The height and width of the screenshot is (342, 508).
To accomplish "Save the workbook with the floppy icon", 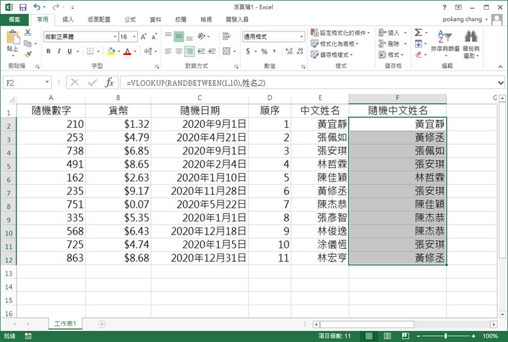I will 23,7.
